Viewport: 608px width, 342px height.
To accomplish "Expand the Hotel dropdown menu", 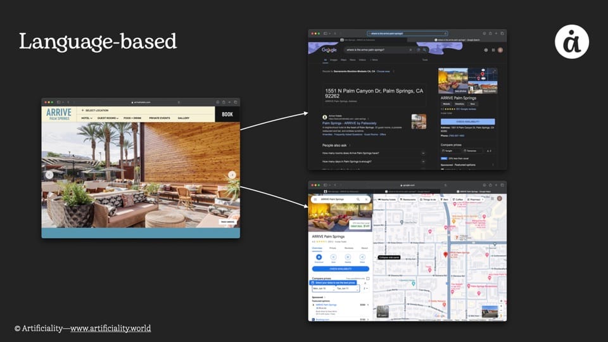I will [87, 118].
